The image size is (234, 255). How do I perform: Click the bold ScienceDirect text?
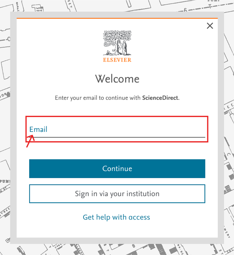(x=160, y=98)
